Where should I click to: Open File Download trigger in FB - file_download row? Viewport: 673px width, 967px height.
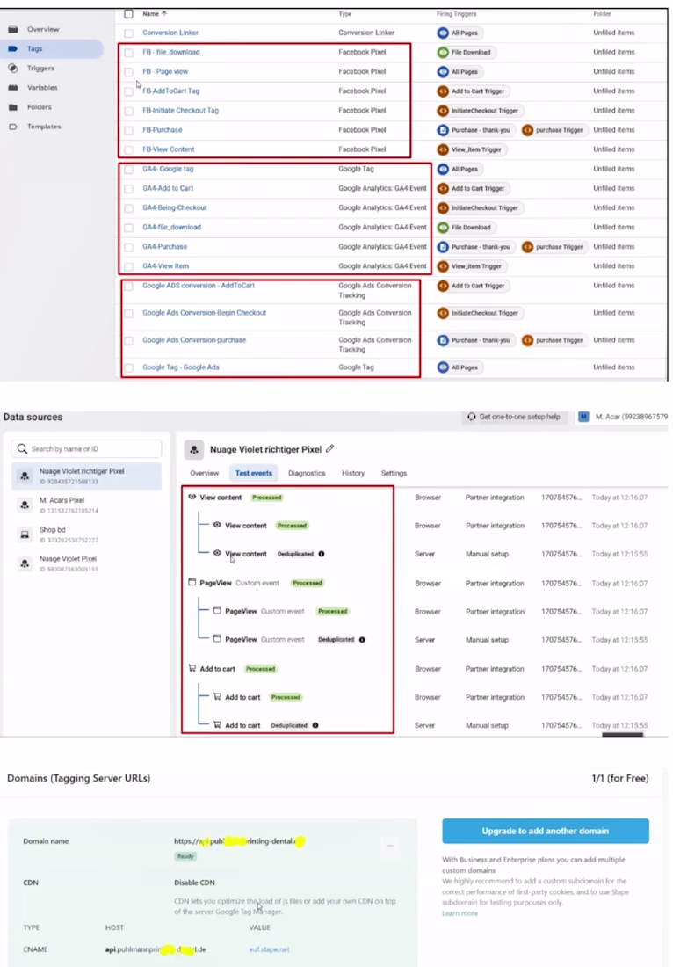[x=466, y=53]
